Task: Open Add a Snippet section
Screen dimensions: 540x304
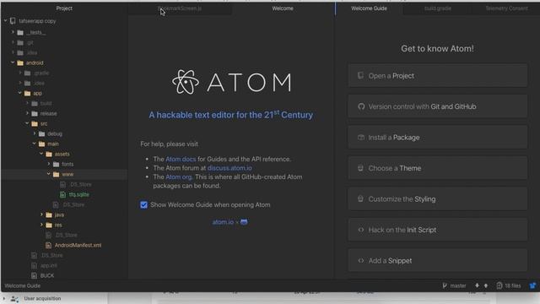Action: 437,261
